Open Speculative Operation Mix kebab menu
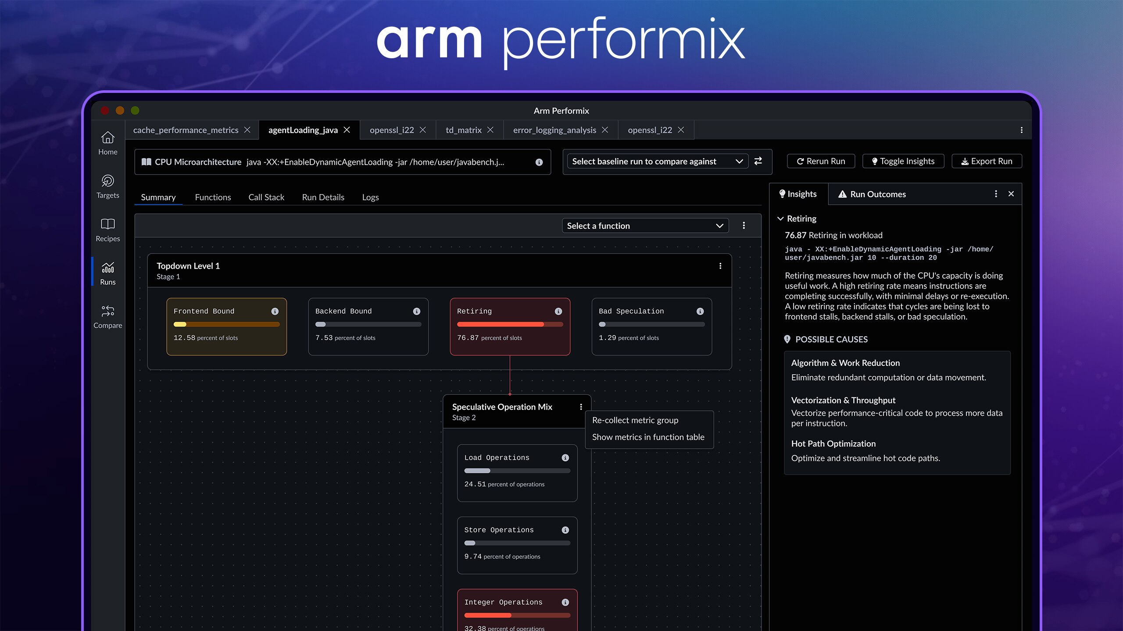Image resolution: width=1123 pixels, height=631 pixels. point(581,407)
